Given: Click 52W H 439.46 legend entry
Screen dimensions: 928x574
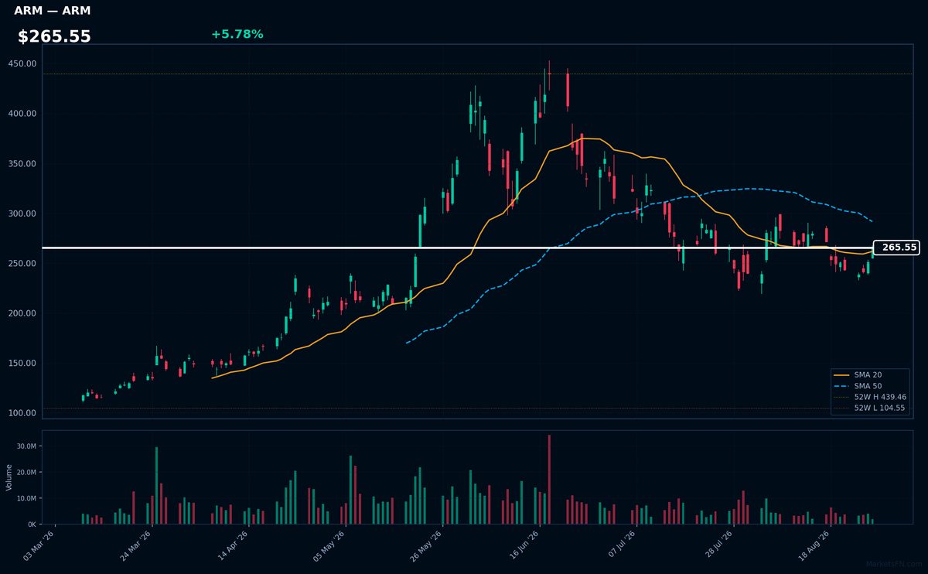Looking at the screenshot, I should tap(870, 396).
